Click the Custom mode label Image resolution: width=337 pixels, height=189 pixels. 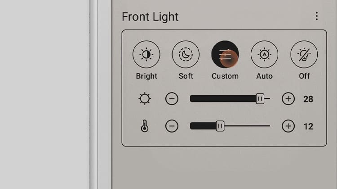(x=225, y=76)
